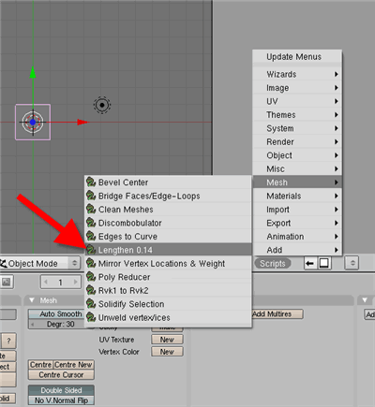The image size is (375, 407).
Task: Open the Animation scripts submenu
Action: point(297,237)
